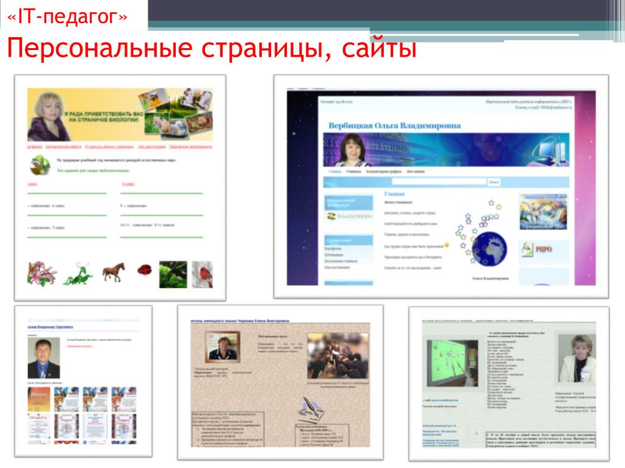This screenshot has height=468, width=625.
Task: Select the blonde teacher portrait in biology banner
Action: tap(49, 116)
